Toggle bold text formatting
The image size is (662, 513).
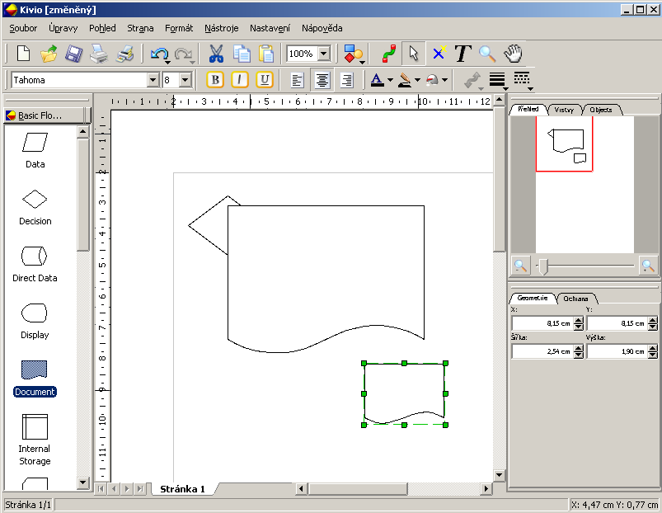(x=215, y=79)
